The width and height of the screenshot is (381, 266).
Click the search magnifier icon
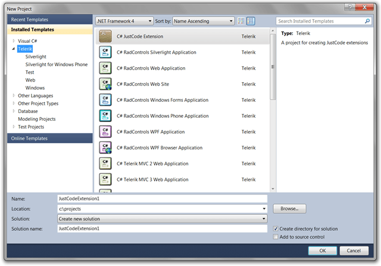point(367,21)
